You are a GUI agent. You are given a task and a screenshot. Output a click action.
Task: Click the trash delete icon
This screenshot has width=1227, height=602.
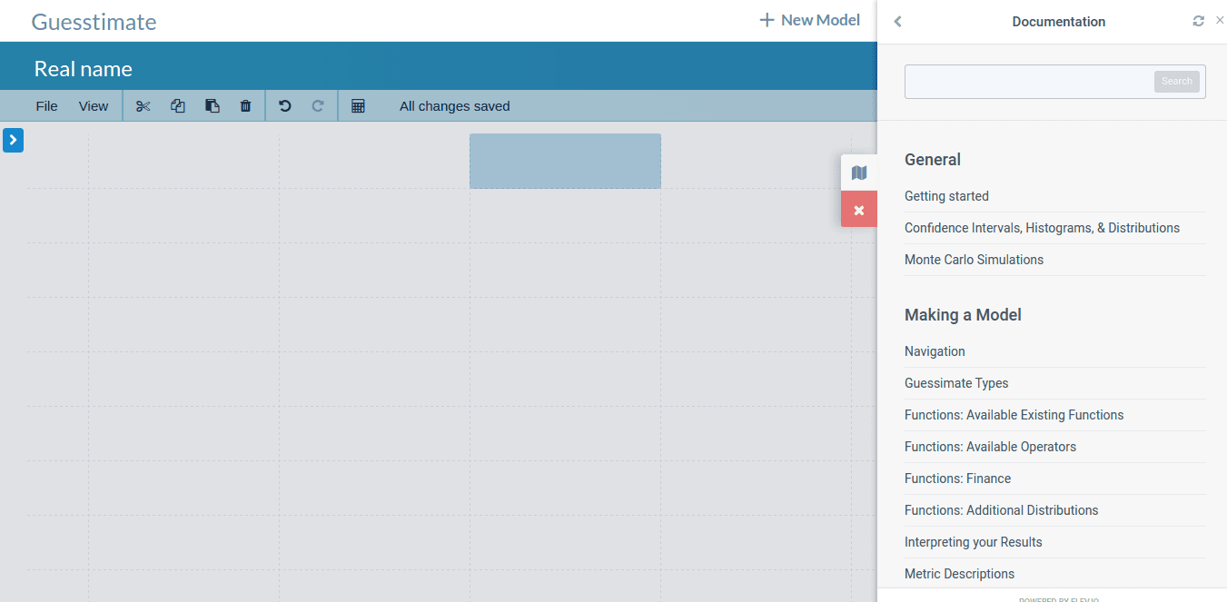point(245,106)
